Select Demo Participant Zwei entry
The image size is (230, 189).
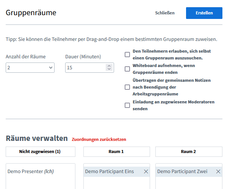[182, 172]
